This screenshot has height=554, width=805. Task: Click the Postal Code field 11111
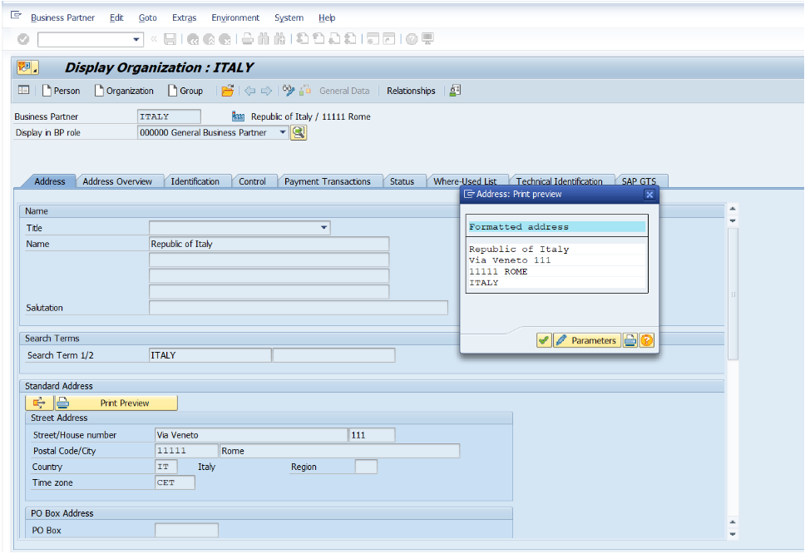186,451
